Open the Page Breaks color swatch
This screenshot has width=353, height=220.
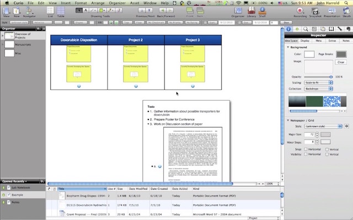point(341,54)
